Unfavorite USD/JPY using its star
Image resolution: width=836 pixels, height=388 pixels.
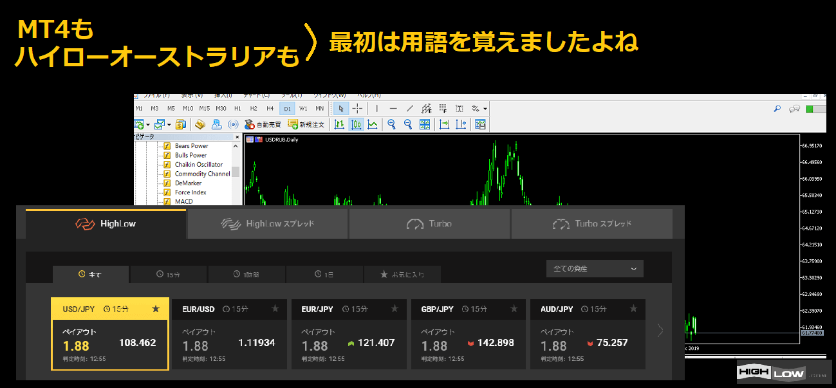155,309
